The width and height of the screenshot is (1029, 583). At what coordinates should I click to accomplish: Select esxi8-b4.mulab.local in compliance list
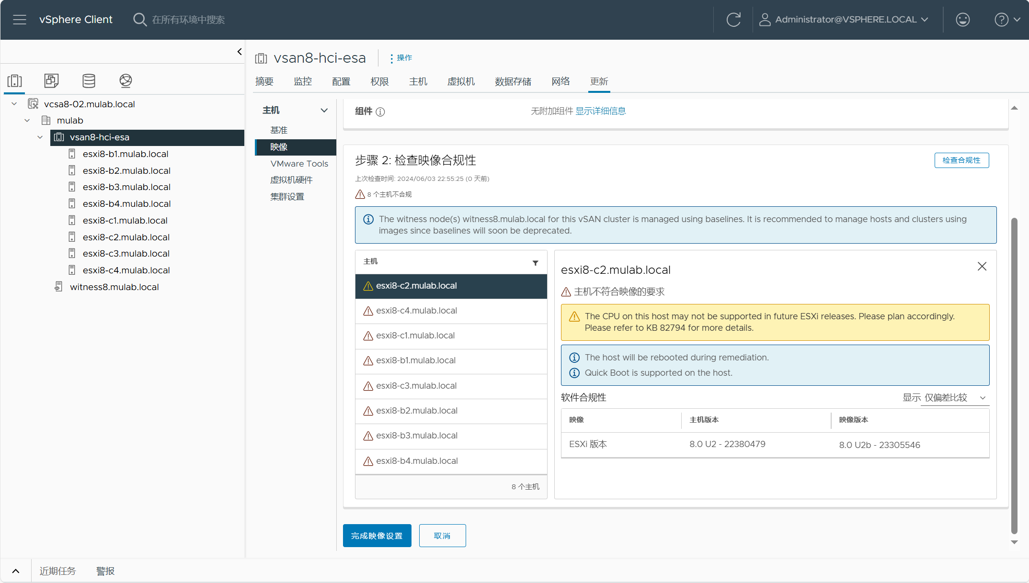[451, 461]
